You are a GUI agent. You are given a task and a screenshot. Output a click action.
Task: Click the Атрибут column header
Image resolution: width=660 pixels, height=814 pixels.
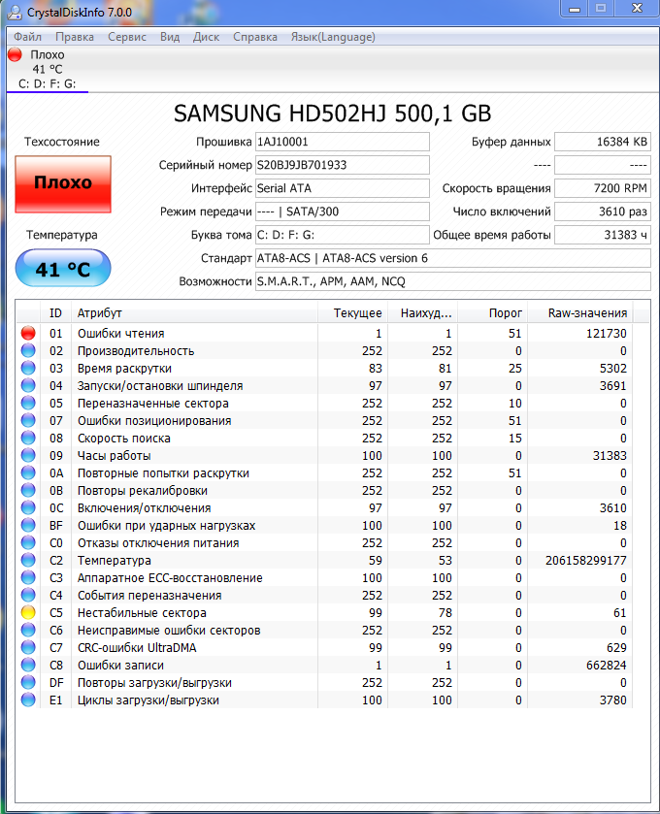pos(195,313)
